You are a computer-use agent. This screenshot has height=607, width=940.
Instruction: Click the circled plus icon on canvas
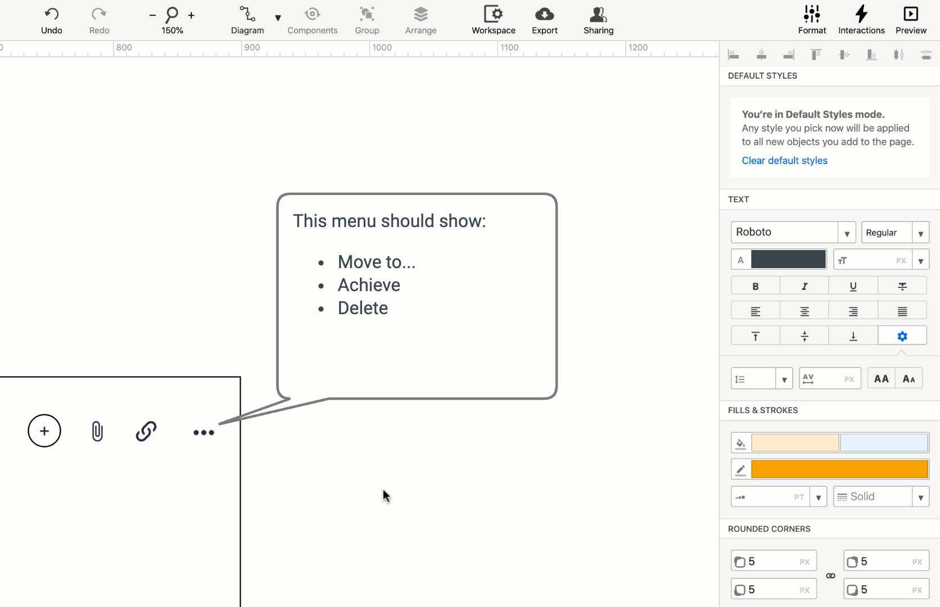44,431
